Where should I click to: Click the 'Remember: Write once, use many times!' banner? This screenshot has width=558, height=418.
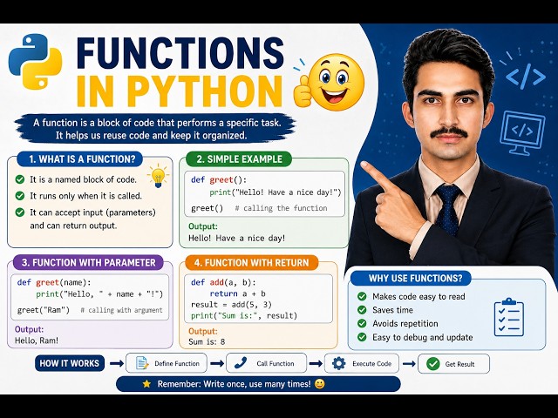coord(258,384)
